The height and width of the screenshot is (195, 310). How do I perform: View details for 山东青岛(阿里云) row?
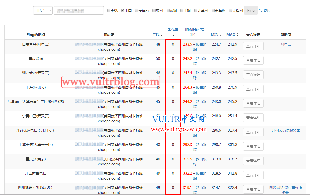pos(253,46)
